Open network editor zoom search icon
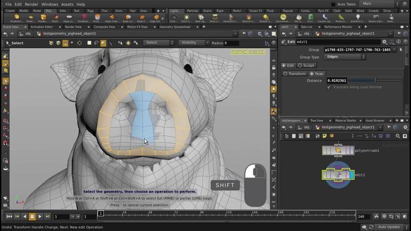Screen dimensions: 411x231 pyautogui.click(x=398, y=136)
